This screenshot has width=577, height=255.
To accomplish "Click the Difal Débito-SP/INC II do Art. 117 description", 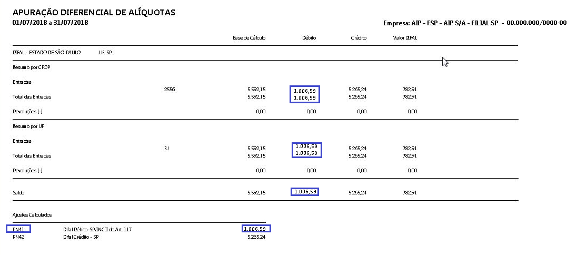I will click(97, 230).
